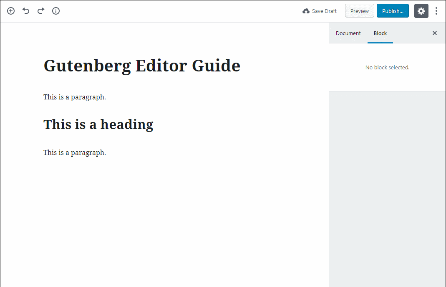The width and height of the screenshot is (446, 287).
Task: Close the settings sidebar
Action: click(435, 33)
